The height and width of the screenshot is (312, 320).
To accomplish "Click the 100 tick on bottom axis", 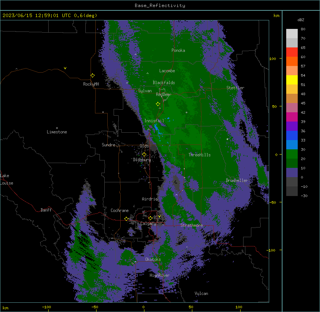I will 239,307.
